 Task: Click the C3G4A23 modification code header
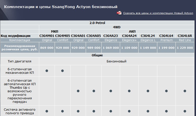tap(111, 36)
